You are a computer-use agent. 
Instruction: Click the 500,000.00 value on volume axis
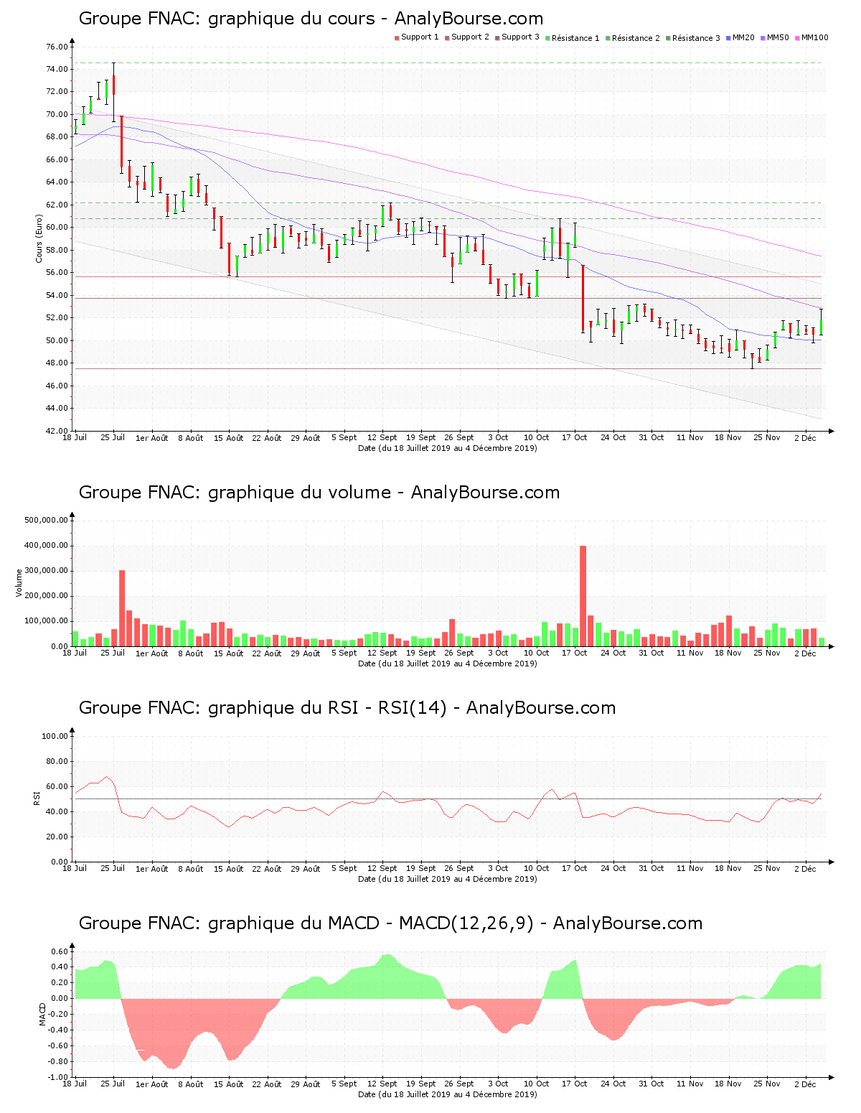click(47, 520)
